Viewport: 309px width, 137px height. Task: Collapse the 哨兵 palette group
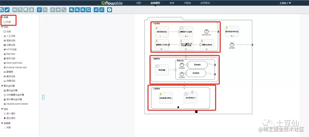tap(5, 109)
